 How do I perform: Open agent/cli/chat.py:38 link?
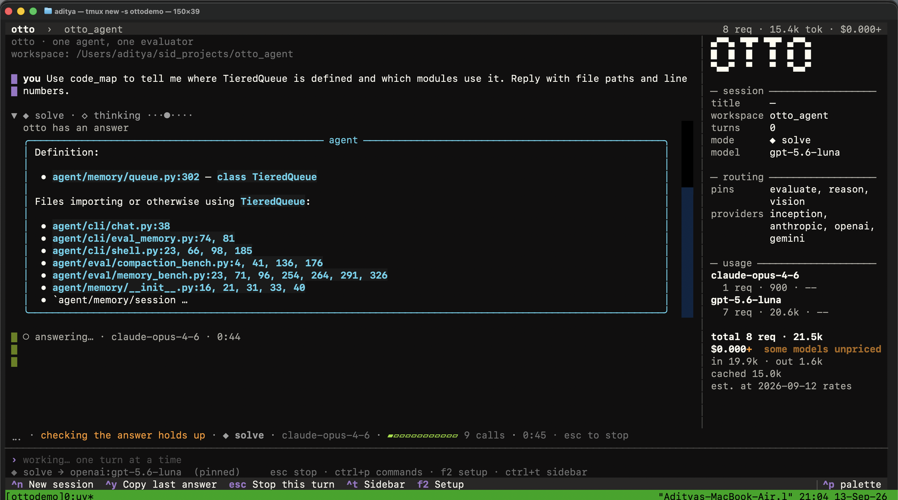pos(111,226)
